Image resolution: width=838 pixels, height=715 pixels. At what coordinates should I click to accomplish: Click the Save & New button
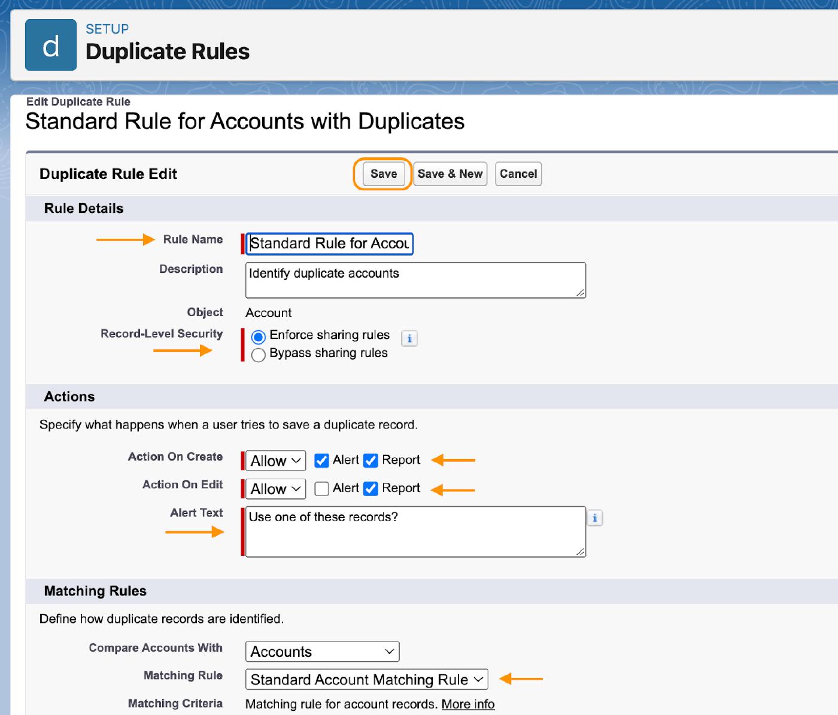tap(450, 174)
